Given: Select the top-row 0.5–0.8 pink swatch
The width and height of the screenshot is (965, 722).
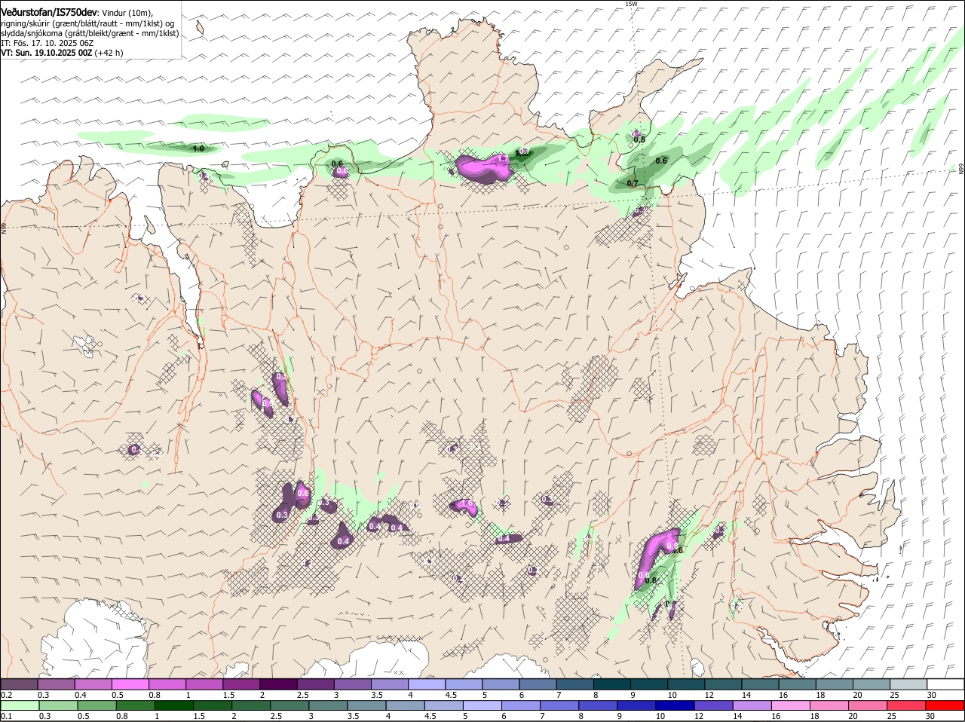Looking at the screenshot, I should pos(130,684).
